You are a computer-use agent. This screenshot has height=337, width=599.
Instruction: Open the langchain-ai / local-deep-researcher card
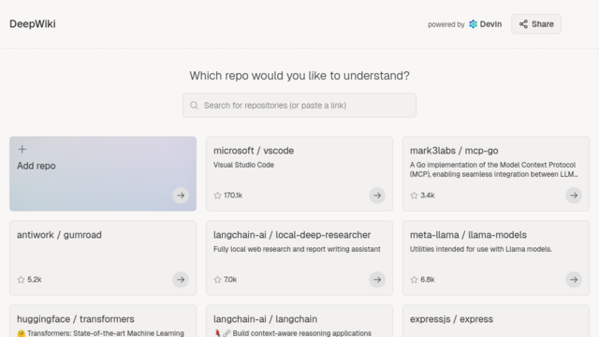(299, 258)
